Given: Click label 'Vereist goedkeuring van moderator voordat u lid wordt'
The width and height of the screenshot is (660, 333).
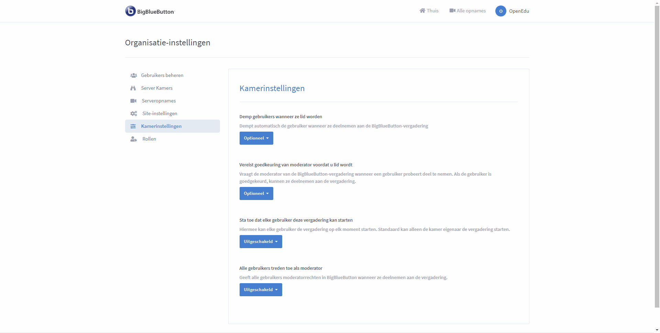Looking at the screenshot, I should (296, 165).
